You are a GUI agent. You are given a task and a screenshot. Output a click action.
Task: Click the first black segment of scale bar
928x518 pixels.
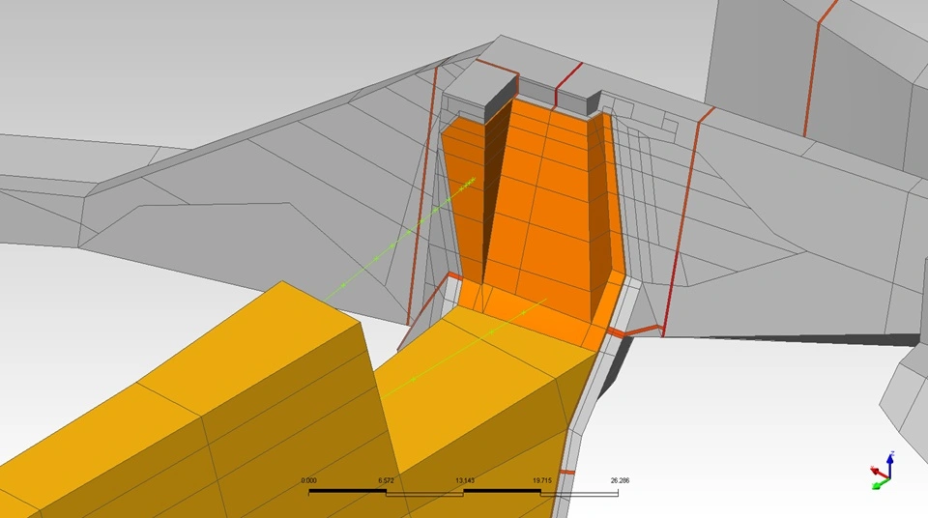tap(347, 492)
